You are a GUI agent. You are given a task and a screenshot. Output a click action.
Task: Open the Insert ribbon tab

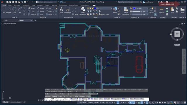(x=10, y=5)
